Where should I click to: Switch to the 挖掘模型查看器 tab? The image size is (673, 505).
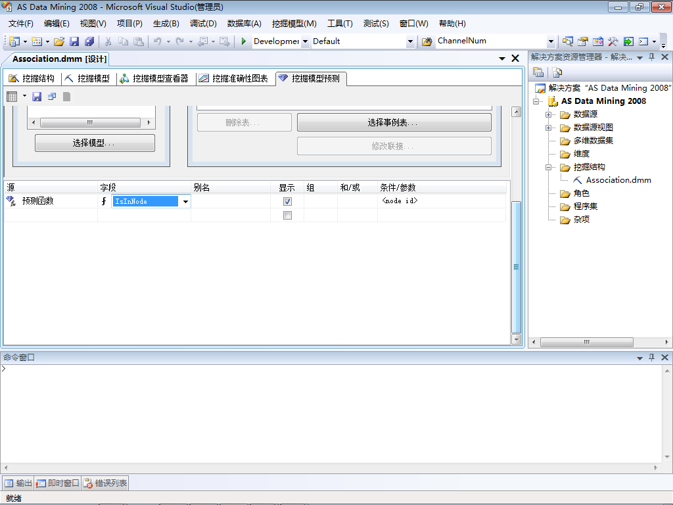coord(154,78)
